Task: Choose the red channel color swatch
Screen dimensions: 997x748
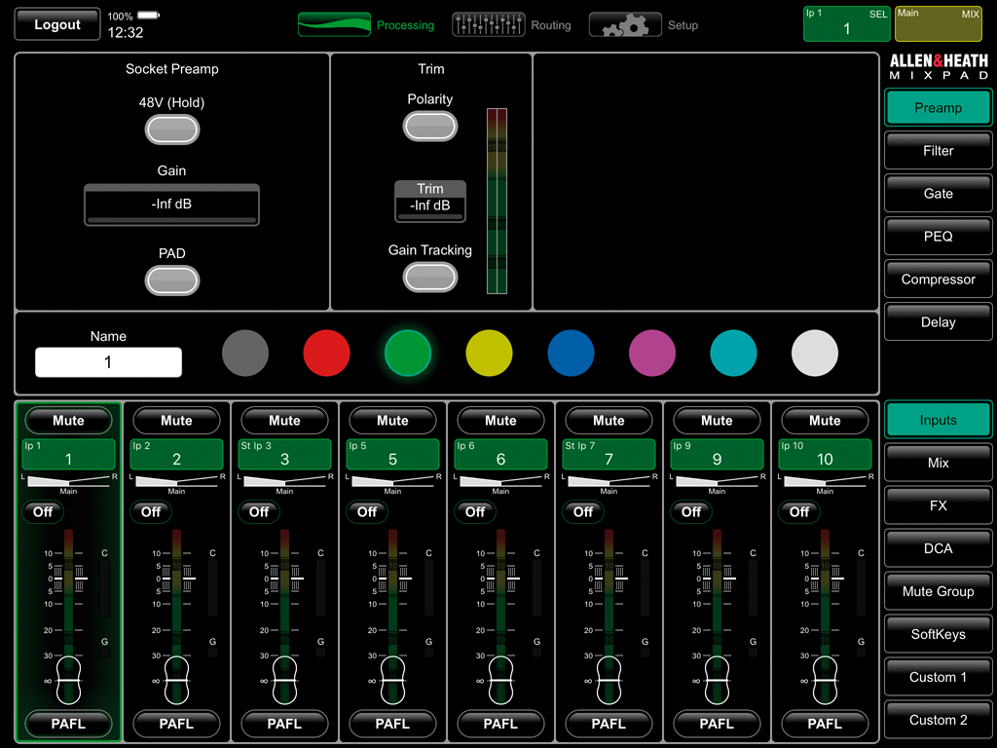Action: pos(327,353)
